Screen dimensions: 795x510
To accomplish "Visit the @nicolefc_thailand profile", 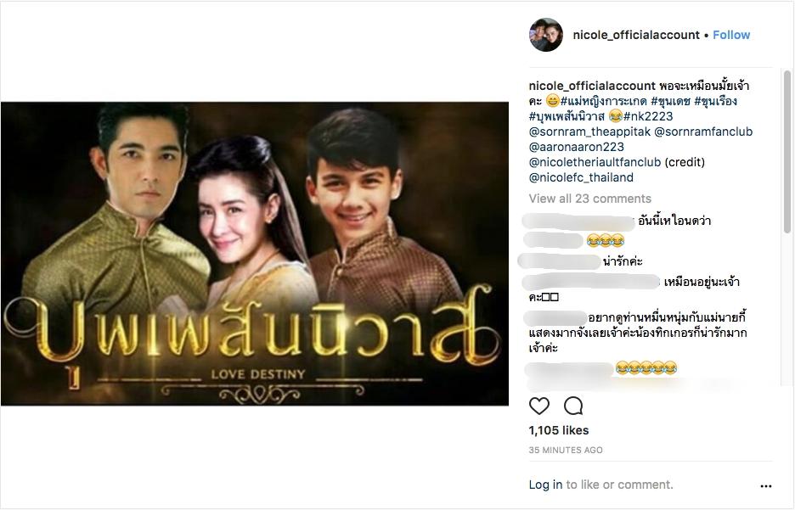I will (581, 177).
